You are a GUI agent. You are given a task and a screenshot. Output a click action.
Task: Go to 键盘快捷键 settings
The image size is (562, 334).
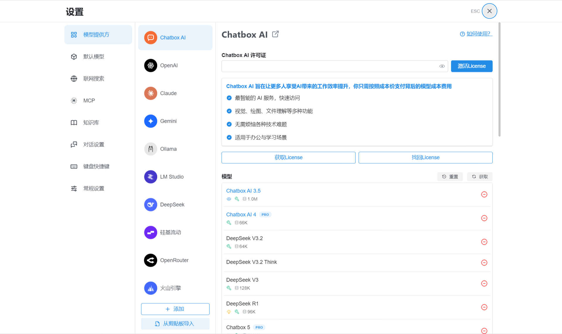coord(96,166)
